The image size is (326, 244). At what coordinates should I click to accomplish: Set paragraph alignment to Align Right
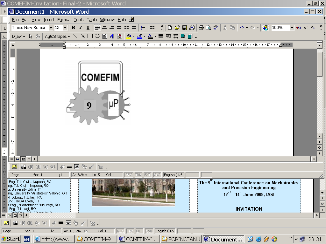(x=112, y=28)
